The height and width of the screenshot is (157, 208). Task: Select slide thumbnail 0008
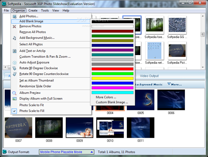point(49,128)
